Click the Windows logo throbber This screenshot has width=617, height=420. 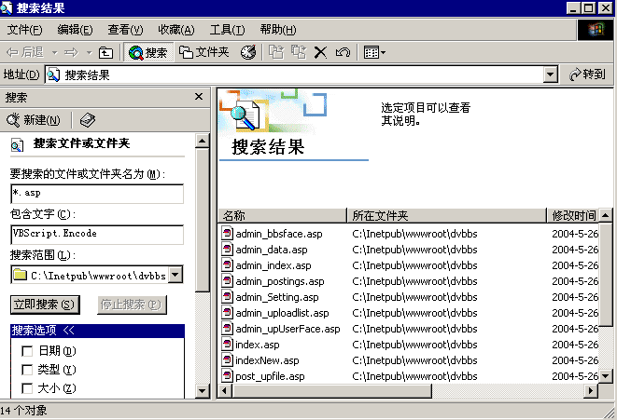point(596,30)
